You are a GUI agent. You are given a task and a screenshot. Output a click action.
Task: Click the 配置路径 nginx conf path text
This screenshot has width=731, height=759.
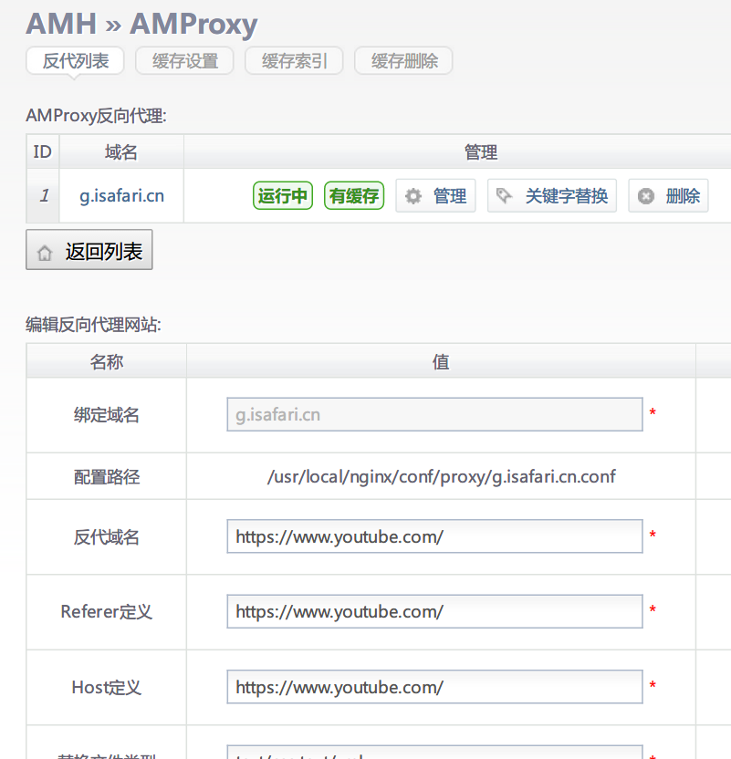pos(441,477)
